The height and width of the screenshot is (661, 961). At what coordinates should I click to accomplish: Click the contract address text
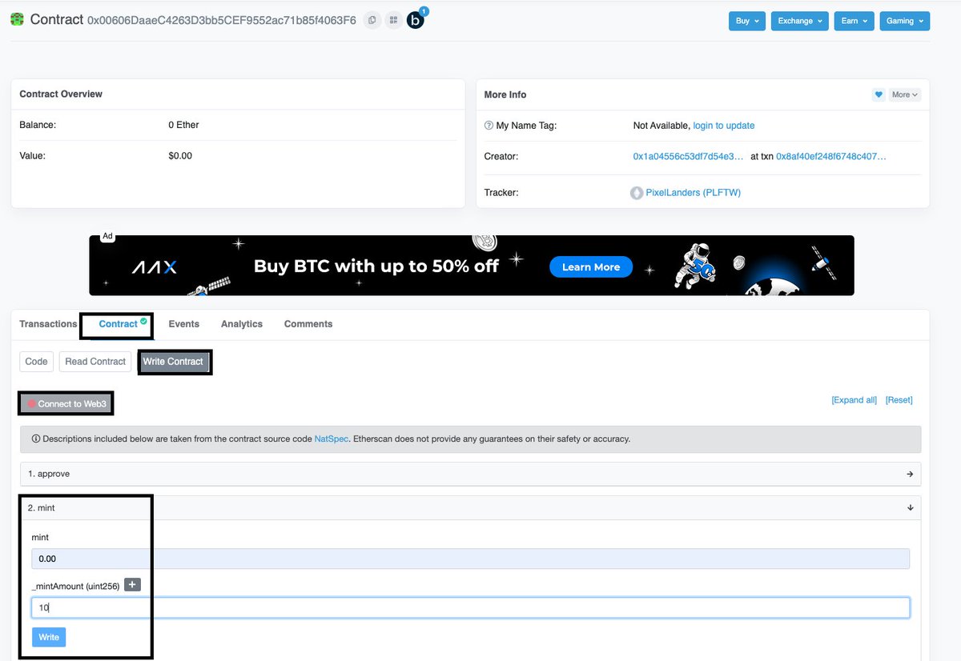coord(221,20)
